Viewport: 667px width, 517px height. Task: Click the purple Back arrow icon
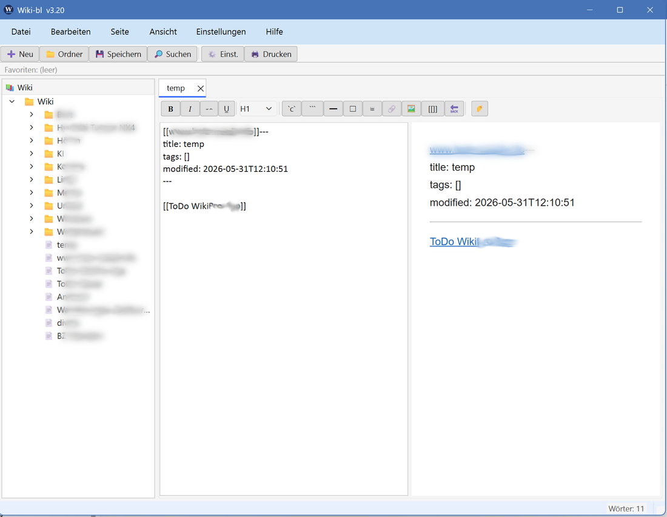(x=454, y=109)
